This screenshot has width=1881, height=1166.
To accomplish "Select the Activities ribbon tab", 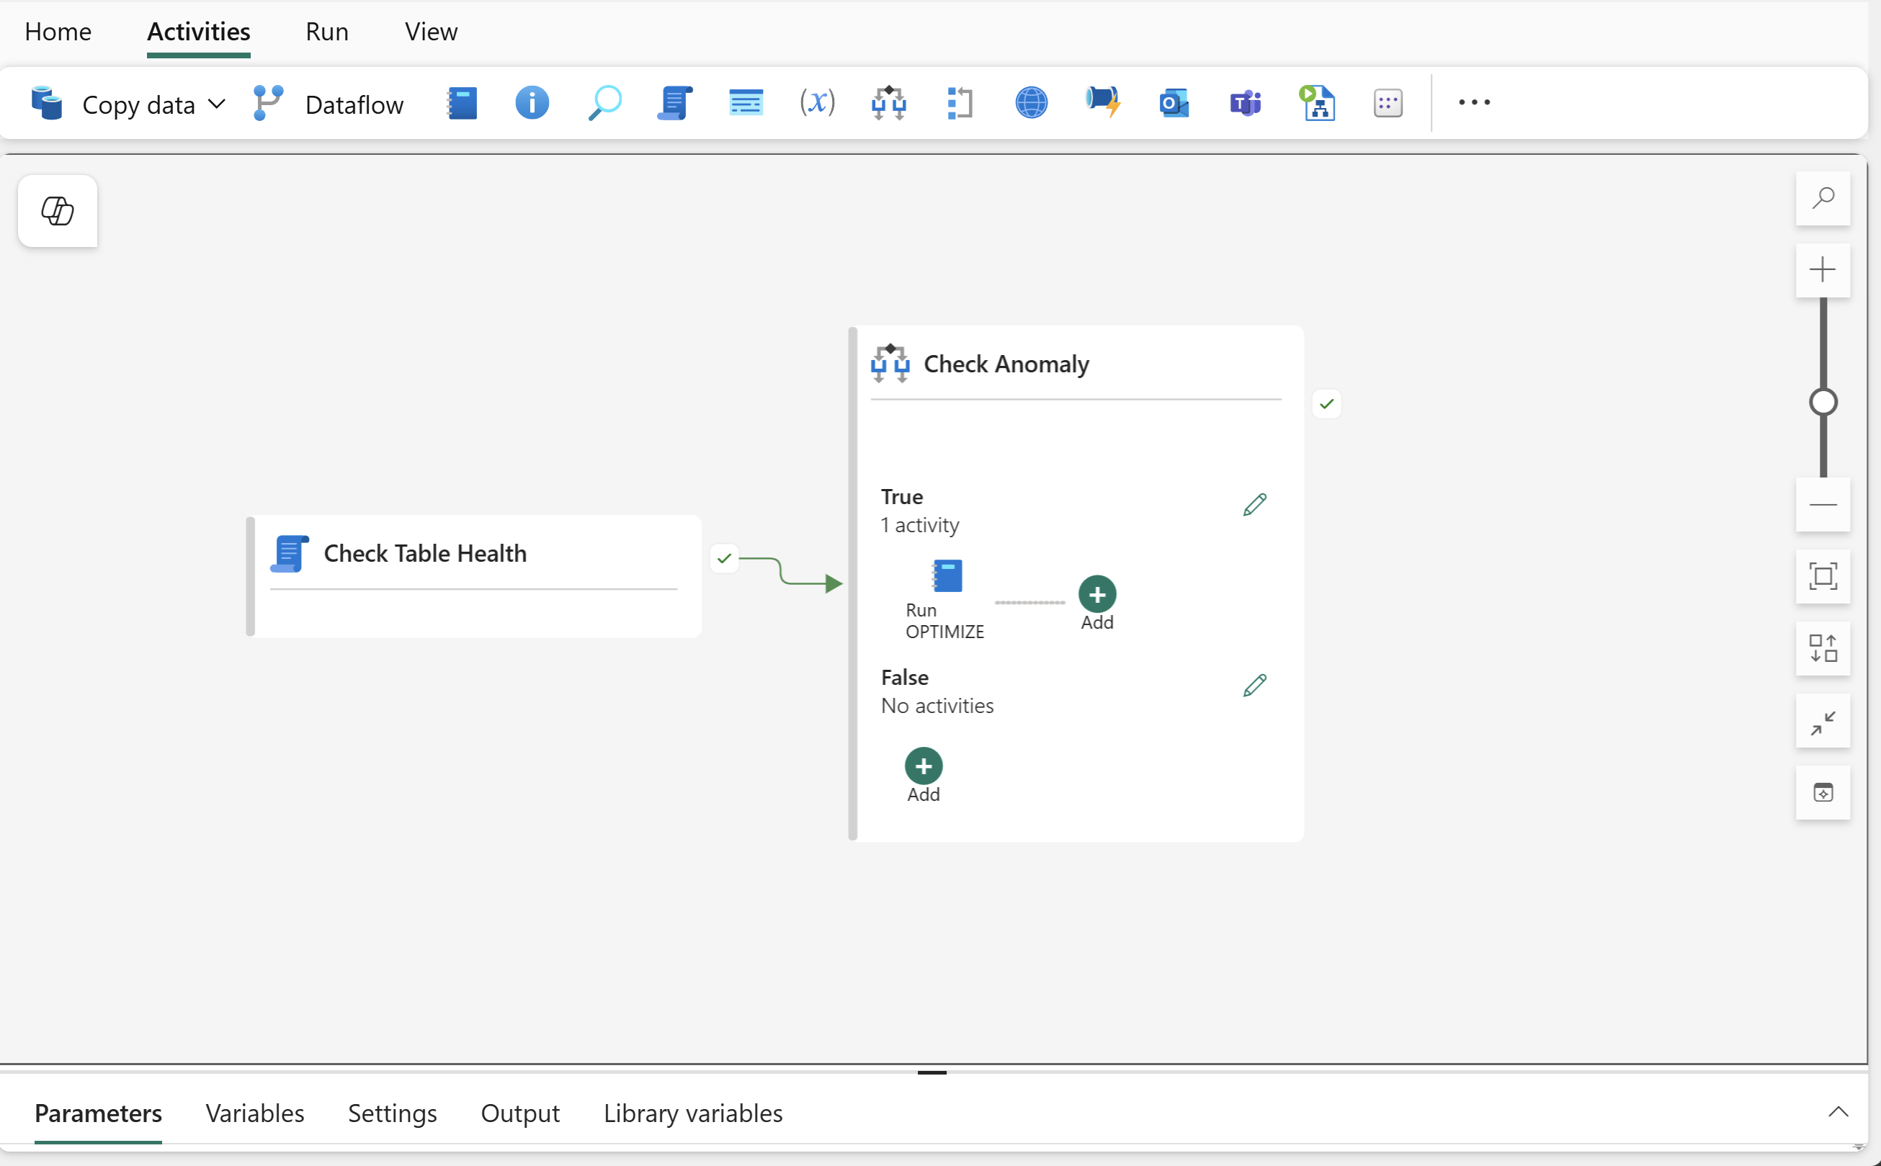I will point(198,32).
